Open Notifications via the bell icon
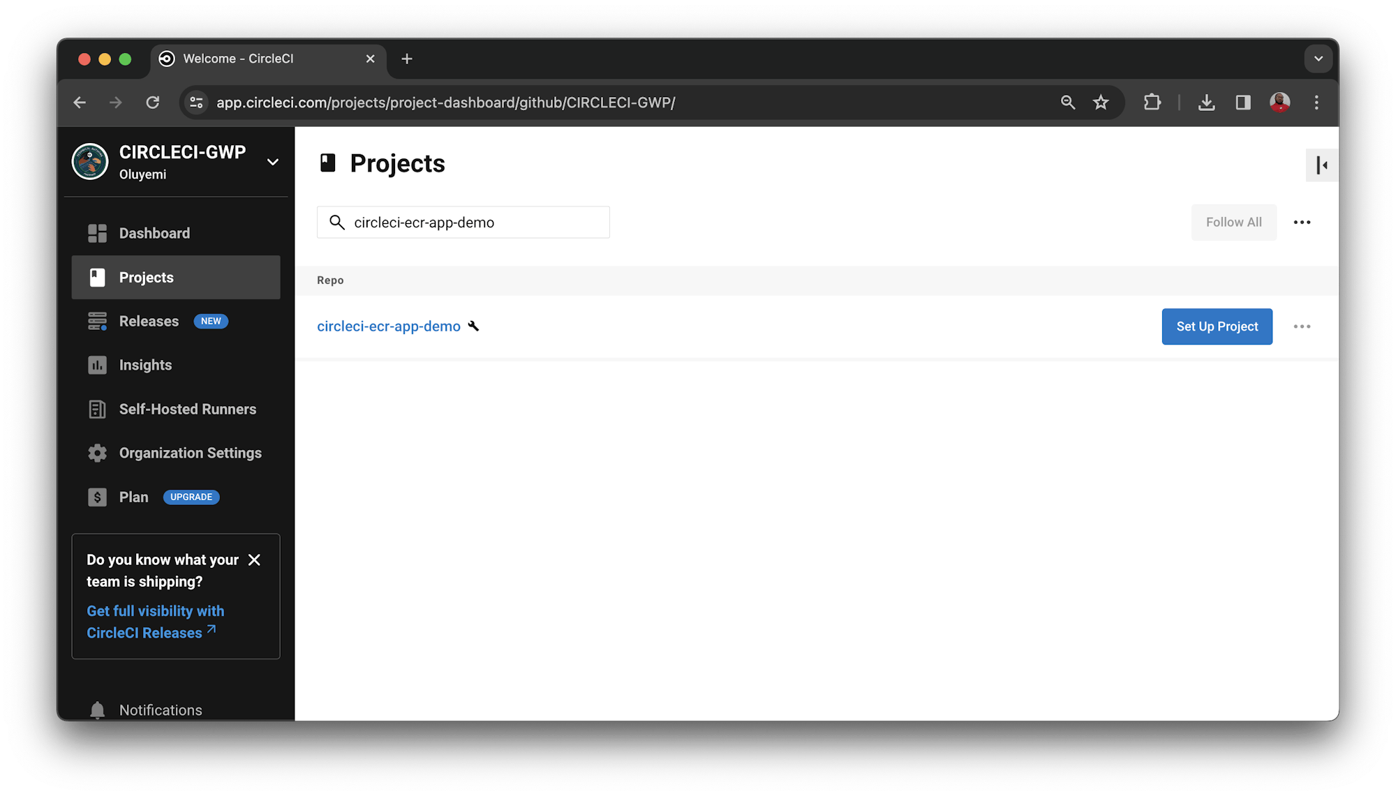Screen dimensions: 1396x796 pyautogui.click(x=97, y=709)
